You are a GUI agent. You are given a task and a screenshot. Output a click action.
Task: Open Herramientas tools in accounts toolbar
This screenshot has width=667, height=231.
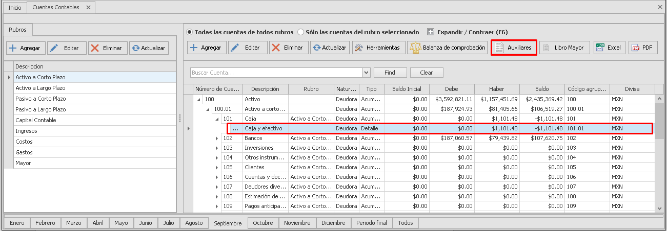[x=379, y=48]
